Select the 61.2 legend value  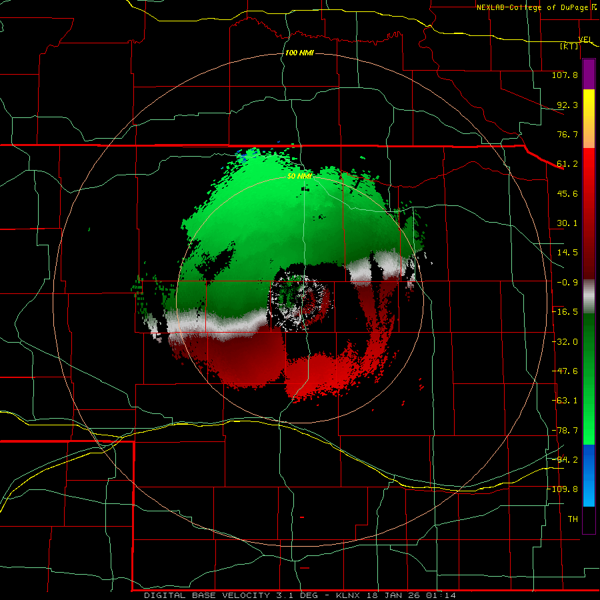567,164
